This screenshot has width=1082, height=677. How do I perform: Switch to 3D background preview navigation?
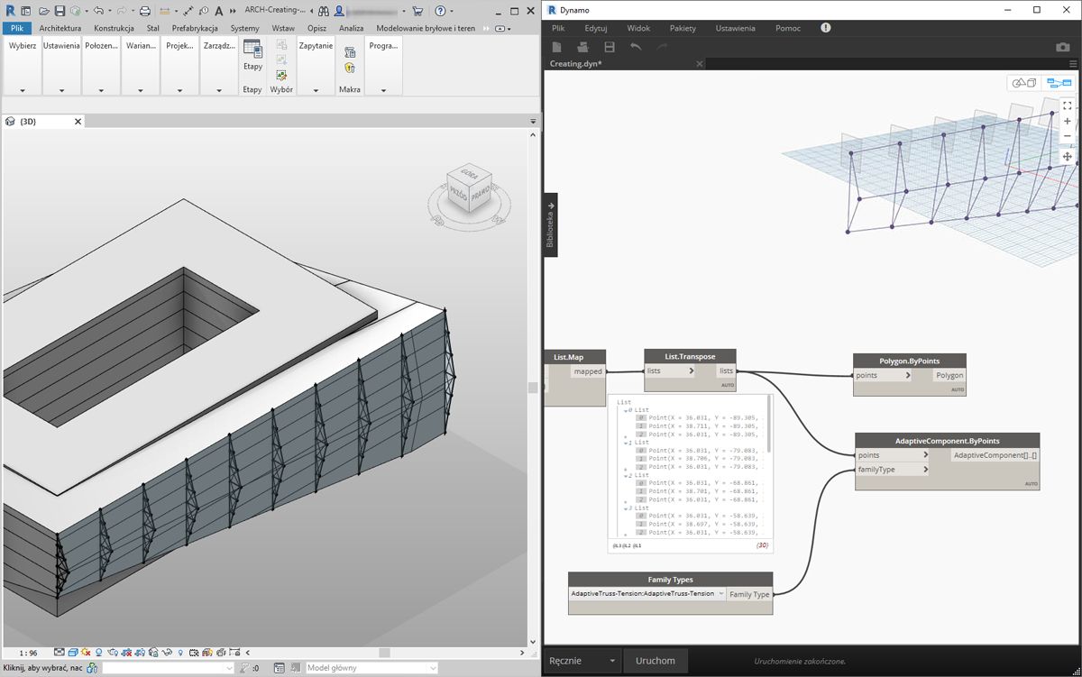1024,83
